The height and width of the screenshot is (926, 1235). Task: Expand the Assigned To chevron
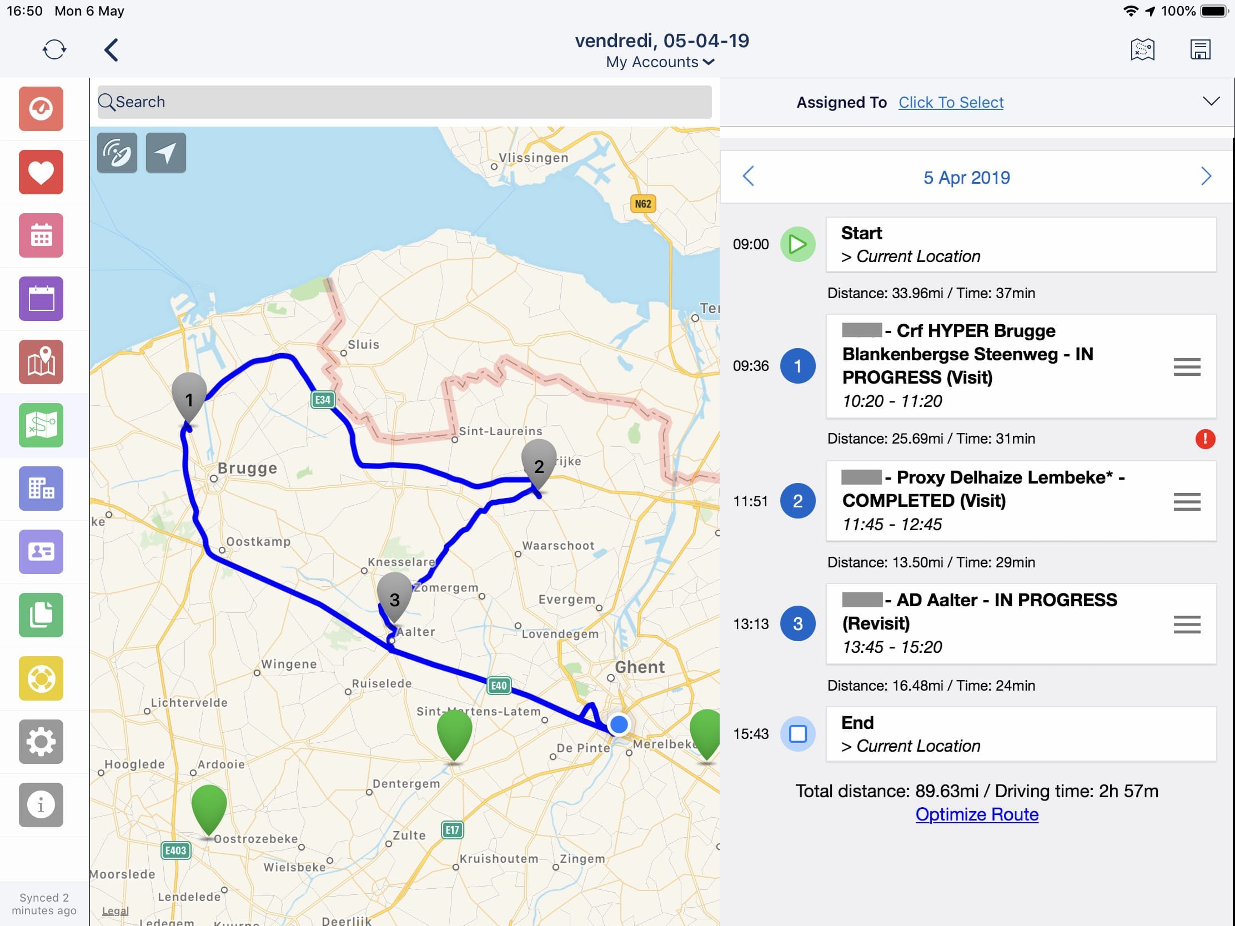pyautogui.click(x=1211, y=102)
